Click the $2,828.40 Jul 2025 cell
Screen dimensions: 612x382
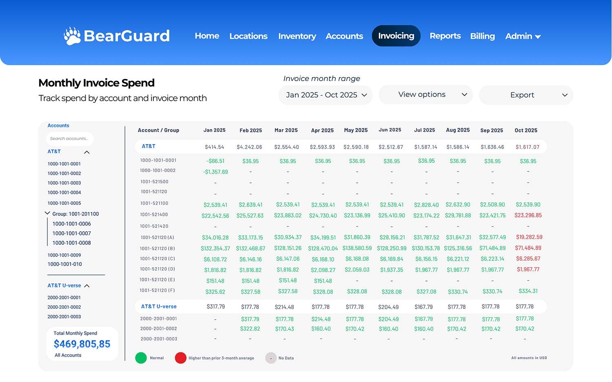click(426, 205)
